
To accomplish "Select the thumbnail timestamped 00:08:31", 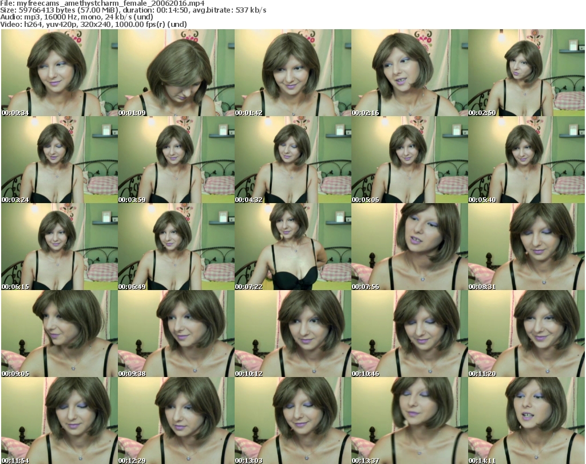I will pos(526,247).
